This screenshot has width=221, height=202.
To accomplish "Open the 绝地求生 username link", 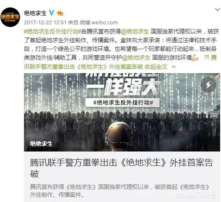I will click(x=35, y=13).
